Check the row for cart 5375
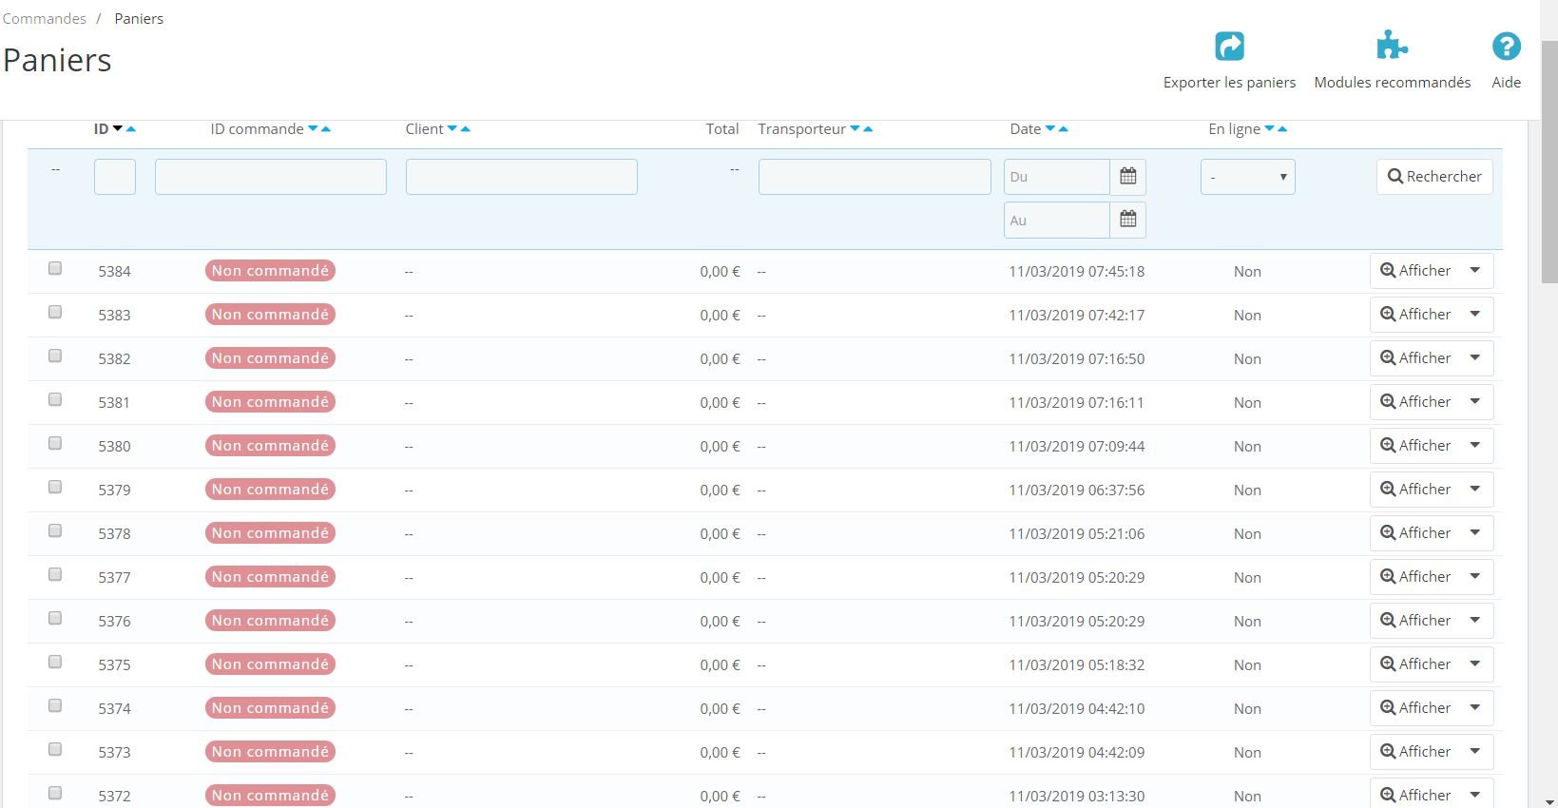The image size is (1558, 808). tap(55, 663)
